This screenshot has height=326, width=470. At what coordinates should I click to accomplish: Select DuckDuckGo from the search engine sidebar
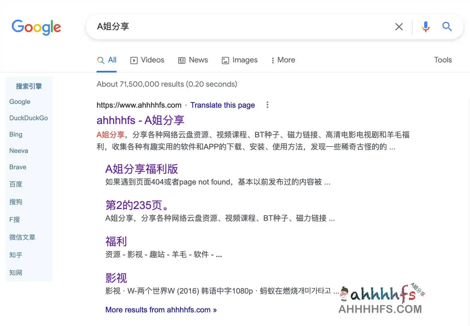(x=28, y=118)
